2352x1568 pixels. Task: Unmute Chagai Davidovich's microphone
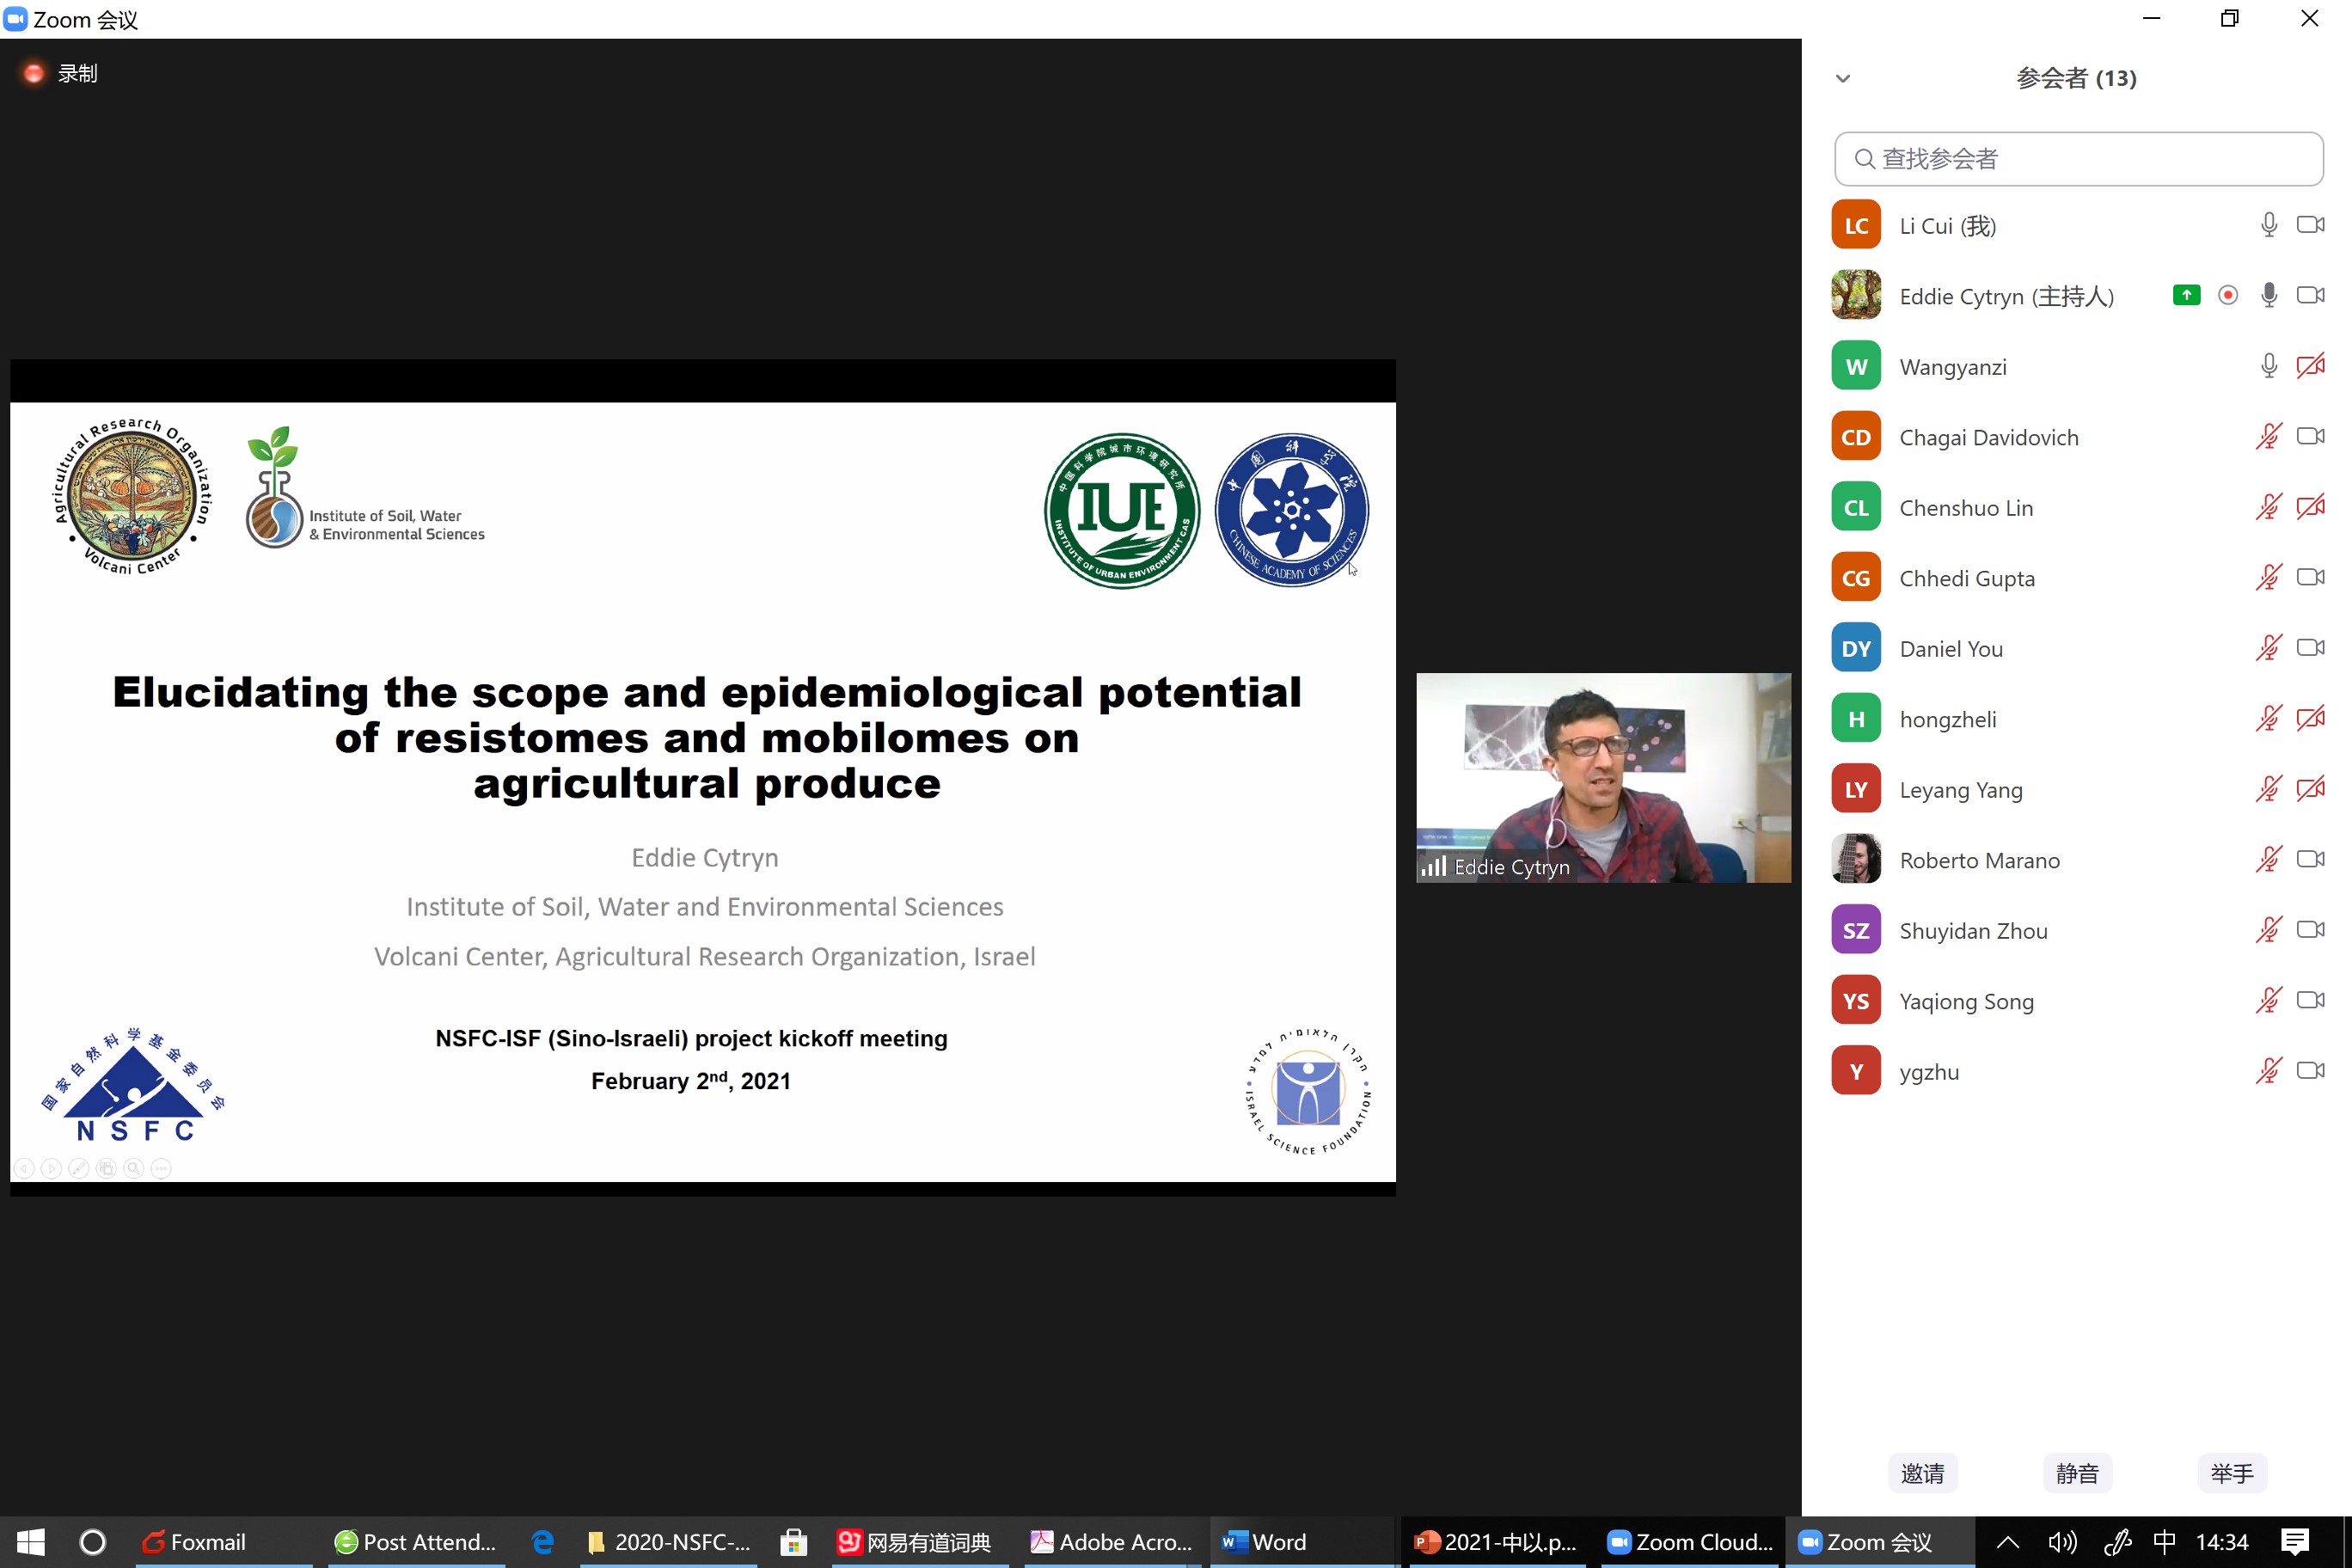pyautogui.click(x=2268, y=437)
